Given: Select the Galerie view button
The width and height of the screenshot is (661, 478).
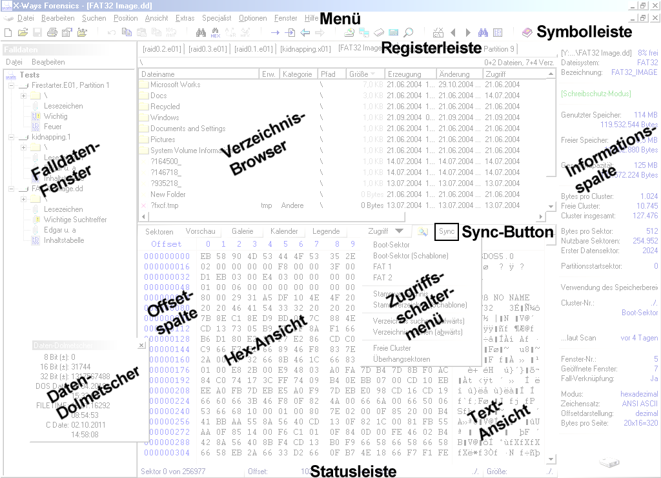Looking at the screenshot, I should tap(243, 231).
